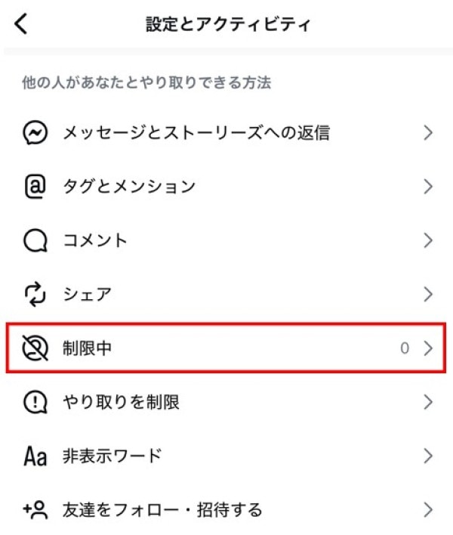Click the comment speech bubble icon

[x=35, y=241]
